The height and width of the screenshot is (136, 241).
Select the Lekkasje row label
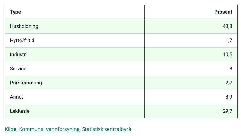point(20,111)
